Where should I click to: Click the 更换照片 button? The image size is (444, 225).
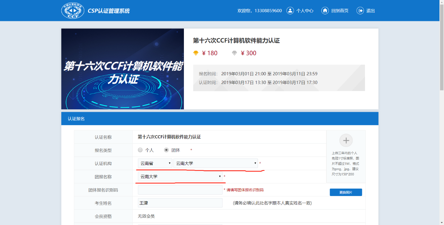(x=346, y=193)
